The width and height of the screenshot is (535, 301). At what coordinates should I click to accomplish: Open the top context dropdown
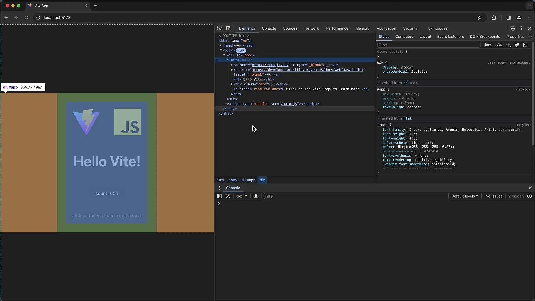[x=242, y=196]
